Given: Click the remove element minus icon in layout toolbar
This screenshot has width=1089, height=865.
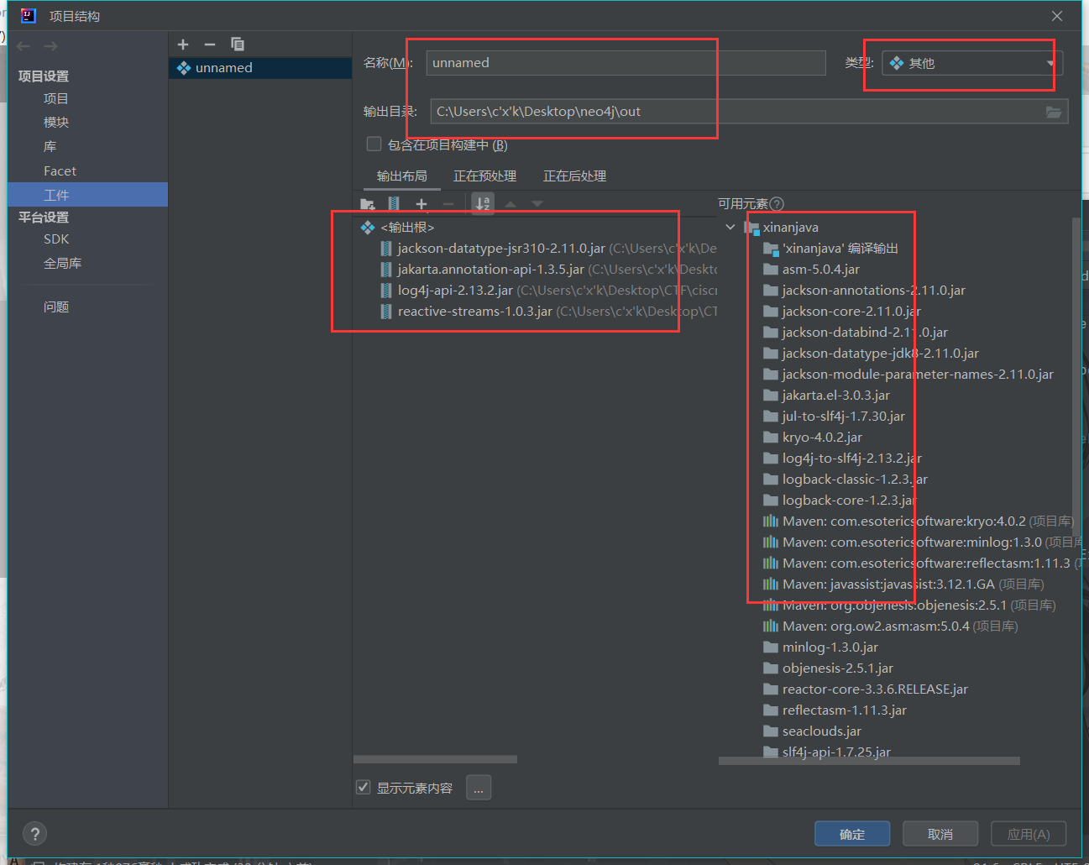Looking at the screenshot, I should tap(448, 204).
